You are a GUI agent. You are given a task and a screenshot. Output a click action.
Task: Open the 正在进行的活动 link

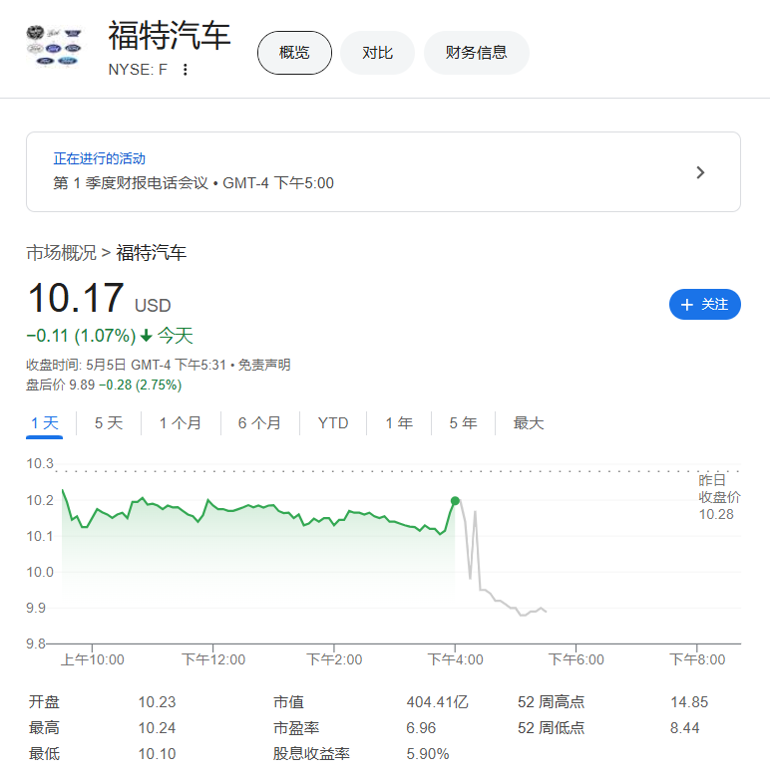[x=100, y=158]
